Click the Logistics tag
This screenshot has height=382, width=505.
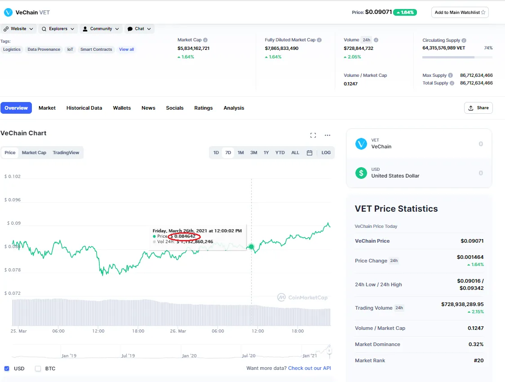(12, 49)
